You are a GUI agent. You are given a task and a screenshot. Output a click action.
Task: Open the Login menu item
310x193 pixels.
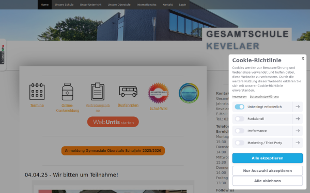[182, 5]
